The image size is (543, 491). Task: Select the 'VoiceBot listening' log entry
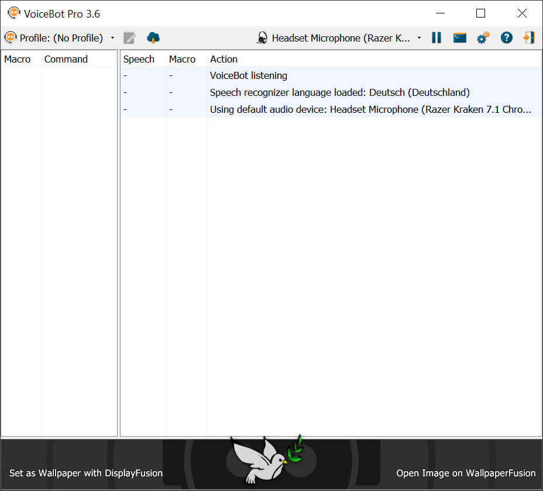[x=331, y=75]
